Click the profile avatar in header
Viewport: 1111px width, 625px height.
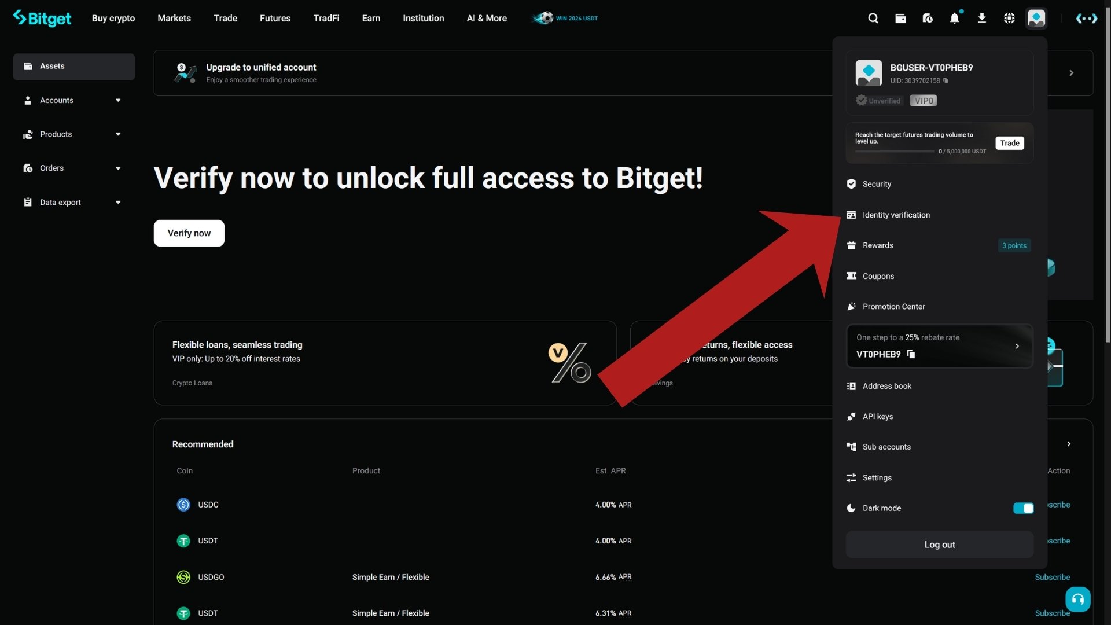click(1036, 19)
